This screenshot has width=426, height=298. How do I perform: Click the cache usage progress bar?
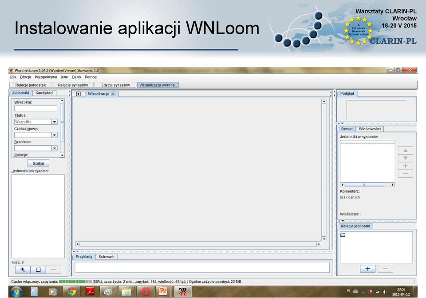(75, 282)
